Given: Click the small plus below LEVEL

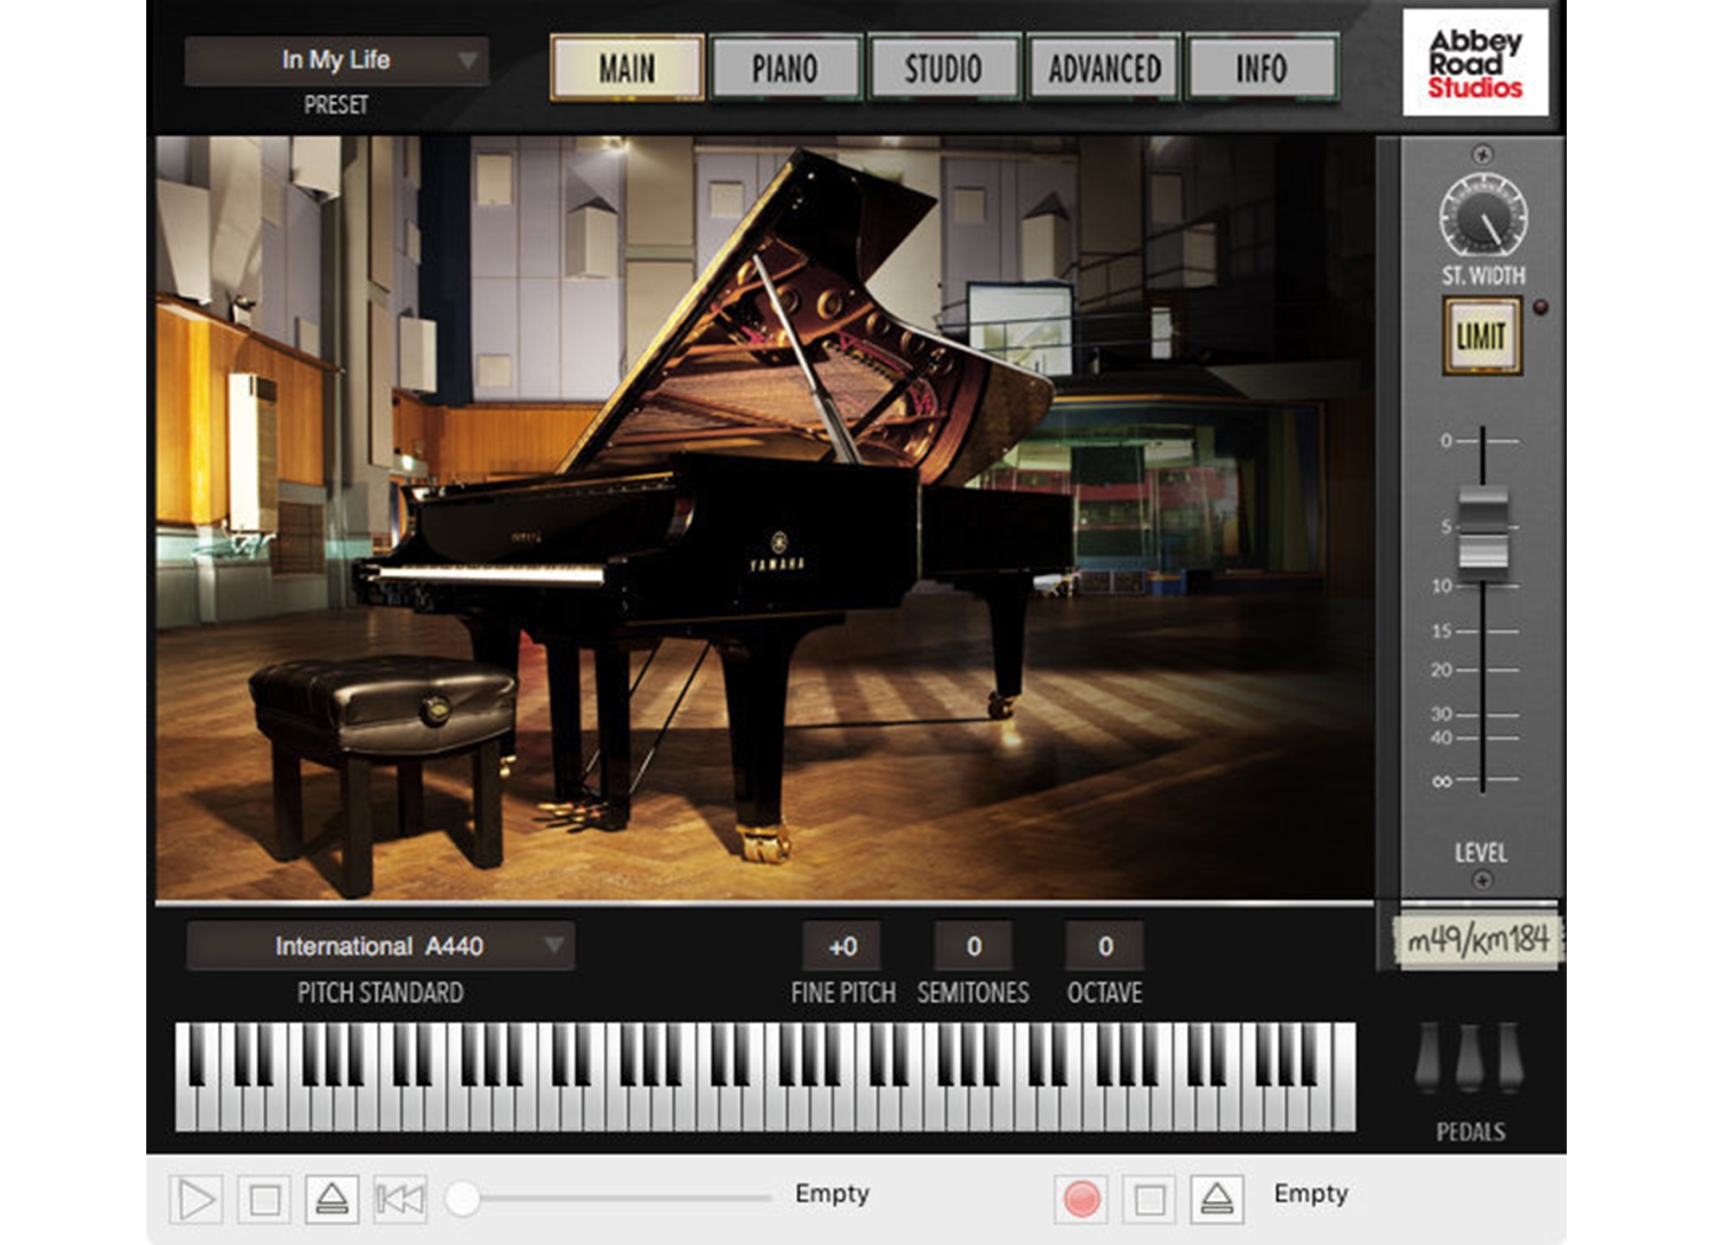Looking at the screenshot, I should click(x=1482, y=880).
